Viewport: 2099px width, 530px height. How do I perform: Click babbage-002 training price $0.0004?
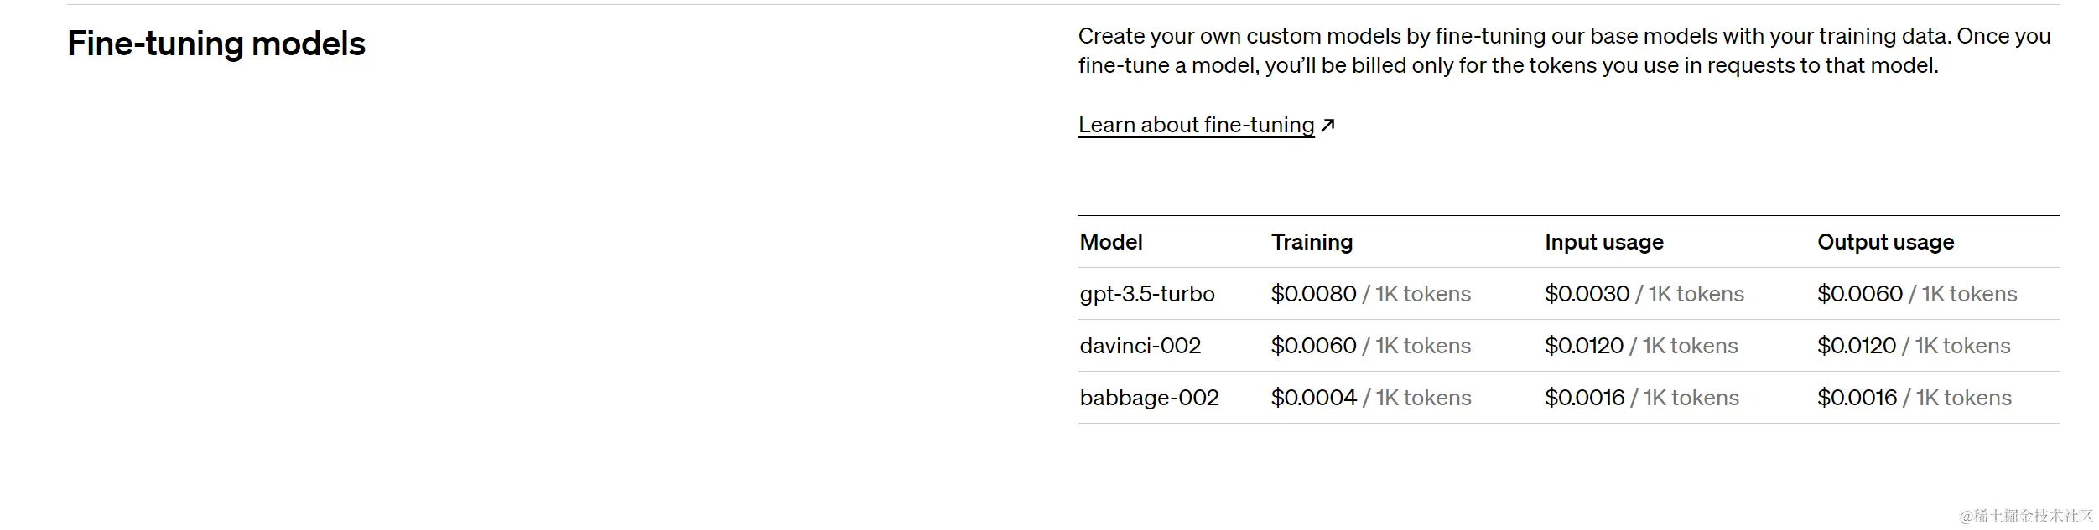(1313, 398)
